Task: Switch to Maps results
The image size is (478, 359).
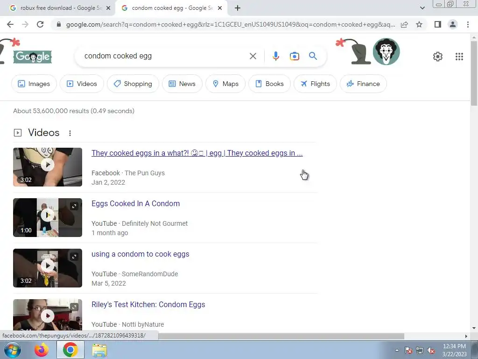Action: point(225,84)
